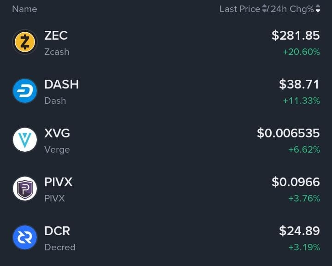Click the ZEC price $281.85
332x266 pixels.
tap(296, 35)
